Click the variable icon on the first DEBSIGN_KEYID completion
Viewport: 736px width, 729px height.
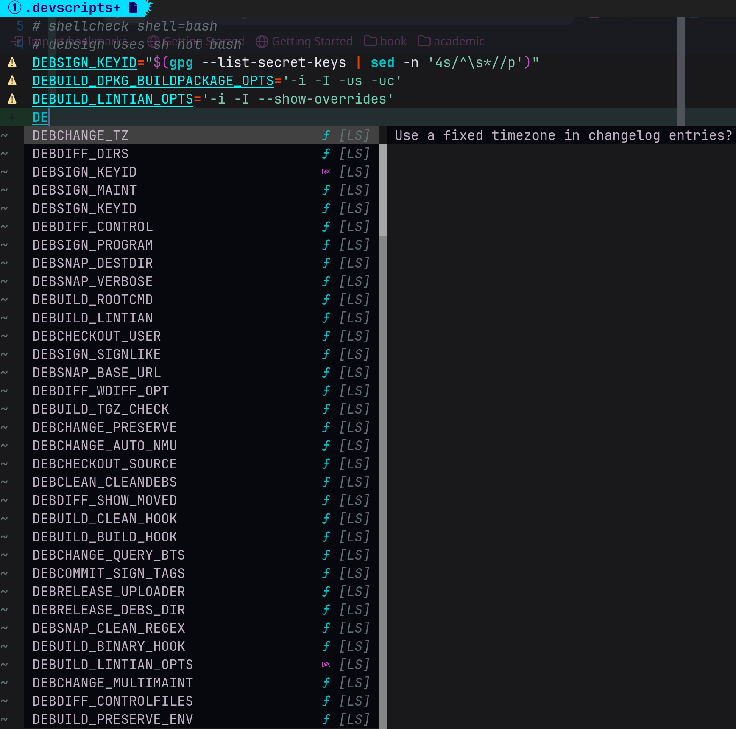point(326,172)
